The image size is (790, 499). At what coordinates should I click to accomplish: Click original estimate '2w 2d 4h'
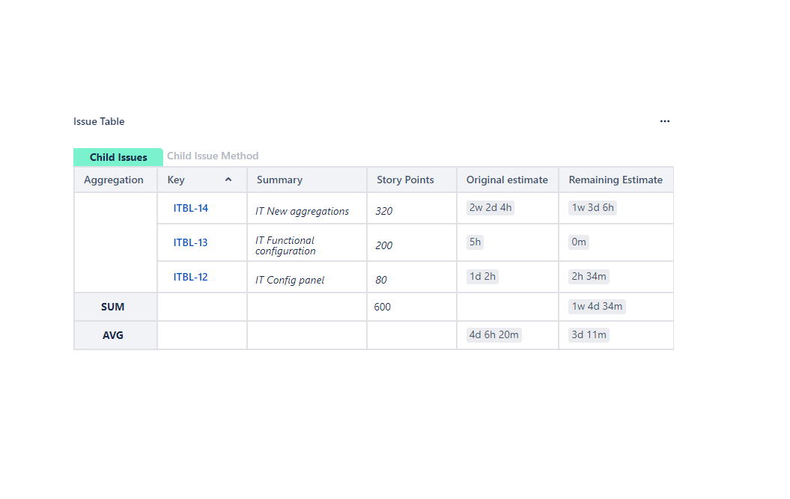pyautogui.click(x=490, y=207)
